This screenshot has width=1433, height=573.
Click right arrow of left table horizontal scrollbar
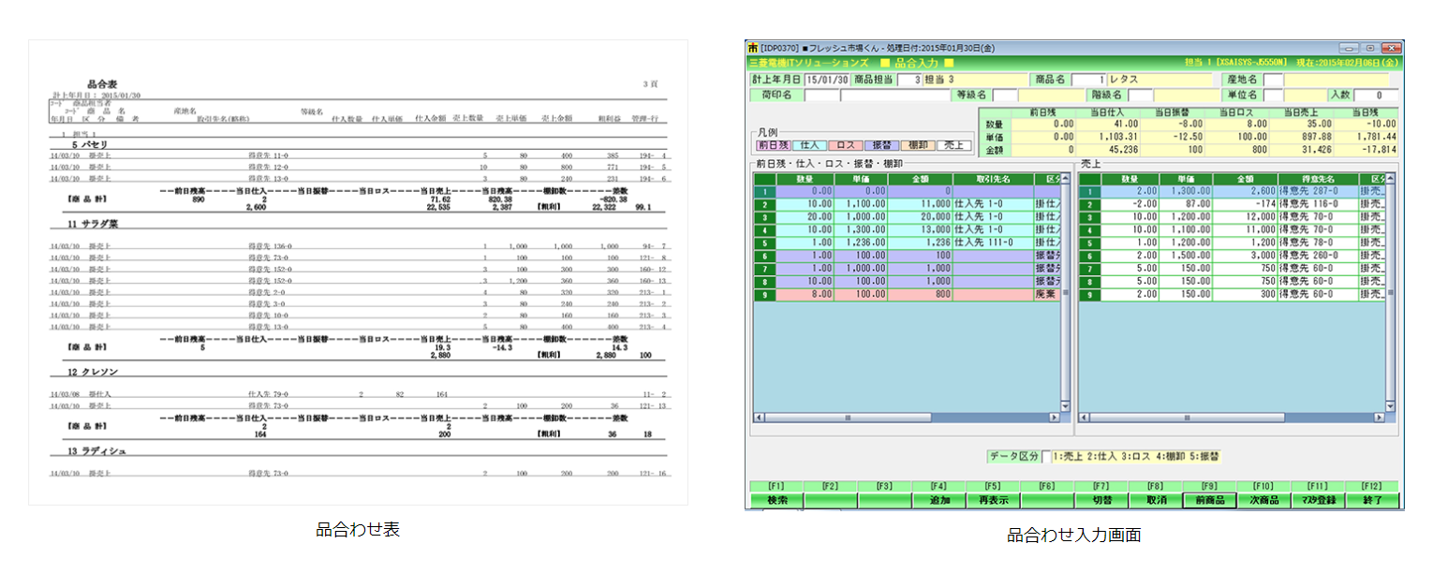pos(1054,418)
